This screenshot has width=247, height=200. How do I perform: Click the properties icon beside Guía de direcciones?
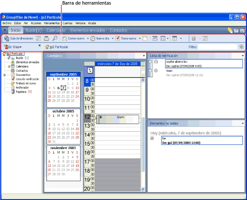pos(38,38)
